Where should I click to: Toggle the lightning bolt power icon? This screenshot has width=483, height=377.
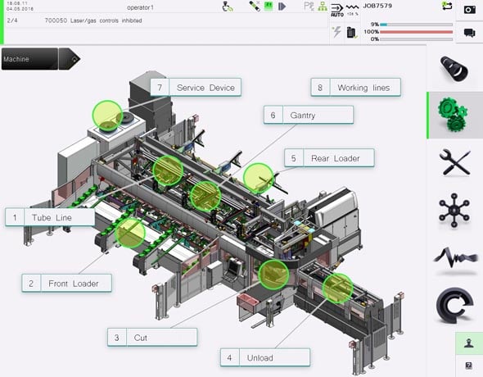(336, 32)
